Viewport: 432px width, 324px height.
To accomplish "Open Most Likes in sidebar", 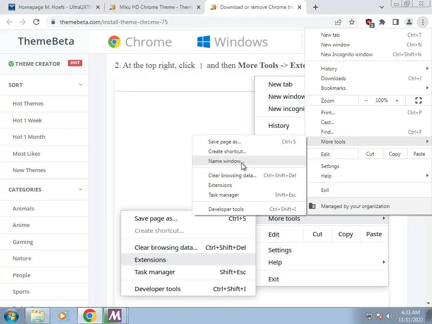I will (27, 154).
